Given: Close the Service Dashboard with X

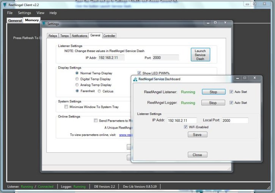Looking at the screenshot, I should [x=255, y=78].
